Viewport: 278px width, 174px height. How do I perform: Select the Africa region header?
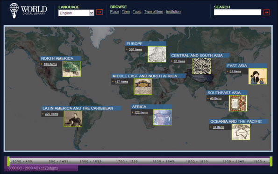(x=151, y=107)
